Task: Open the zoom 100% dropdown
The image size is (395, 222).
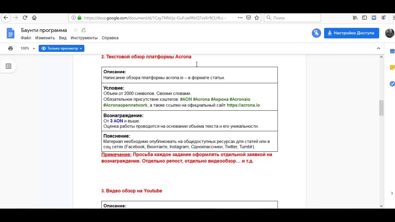Action: pos(28,48)
